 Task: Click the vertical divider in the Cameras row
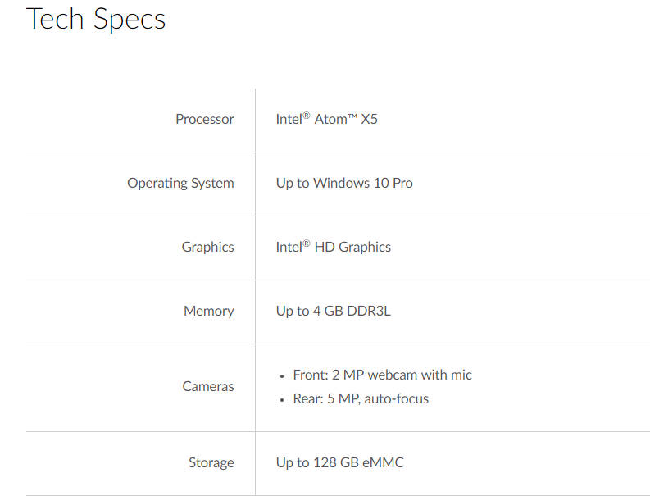click(255, 387)
